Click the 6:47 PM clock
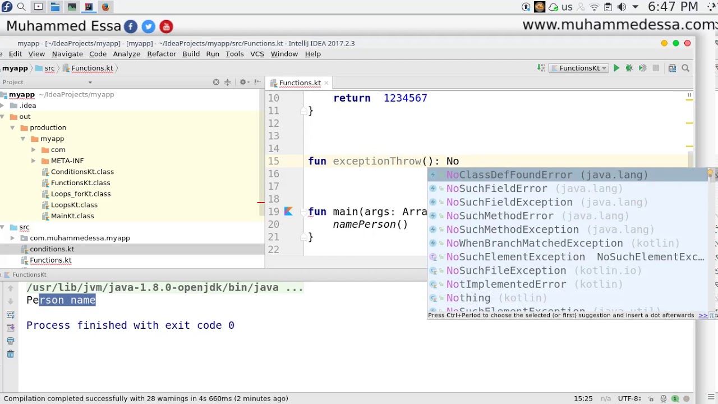The width and height of the screenshot is (718, 404). click(x=673, y=7)
